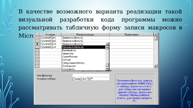Click ПрименитьФильтр in the [Группа55]=2 row
The image size is (193, 108).
85,41
